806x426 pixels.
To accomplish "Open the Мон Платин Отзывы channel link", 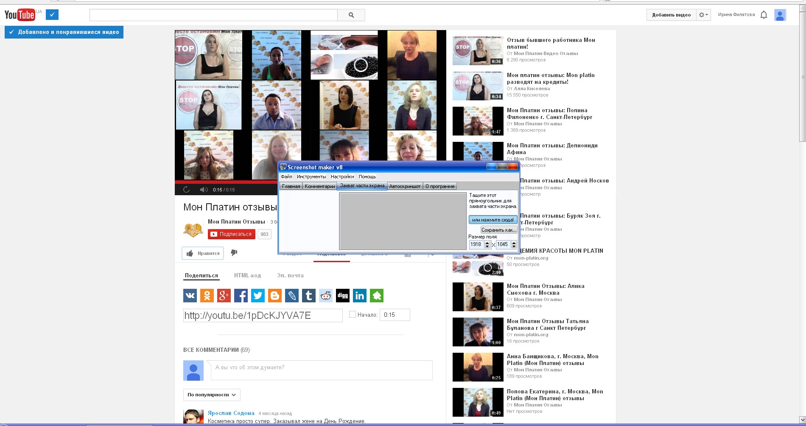I will pyautogui.click(x=236, y=221).
